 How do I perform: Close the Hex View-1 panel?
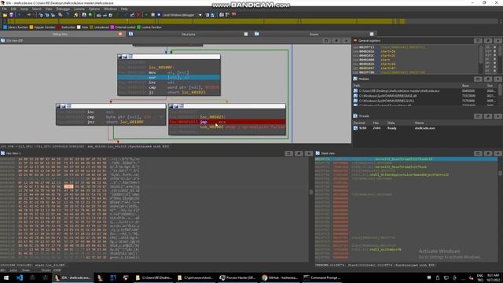309,153
